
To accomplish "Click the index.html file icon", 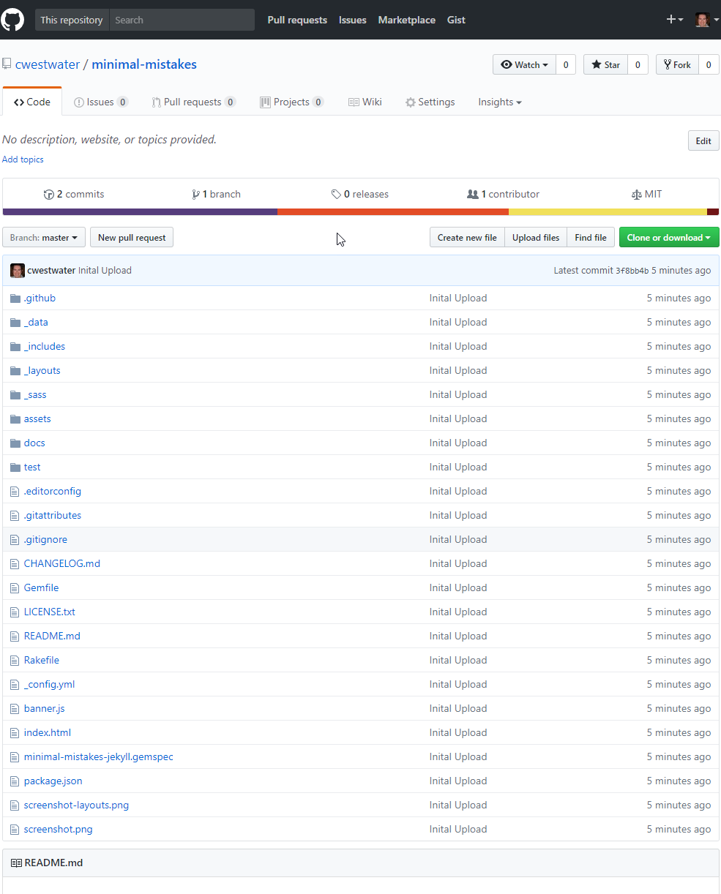I will point(15,733).
